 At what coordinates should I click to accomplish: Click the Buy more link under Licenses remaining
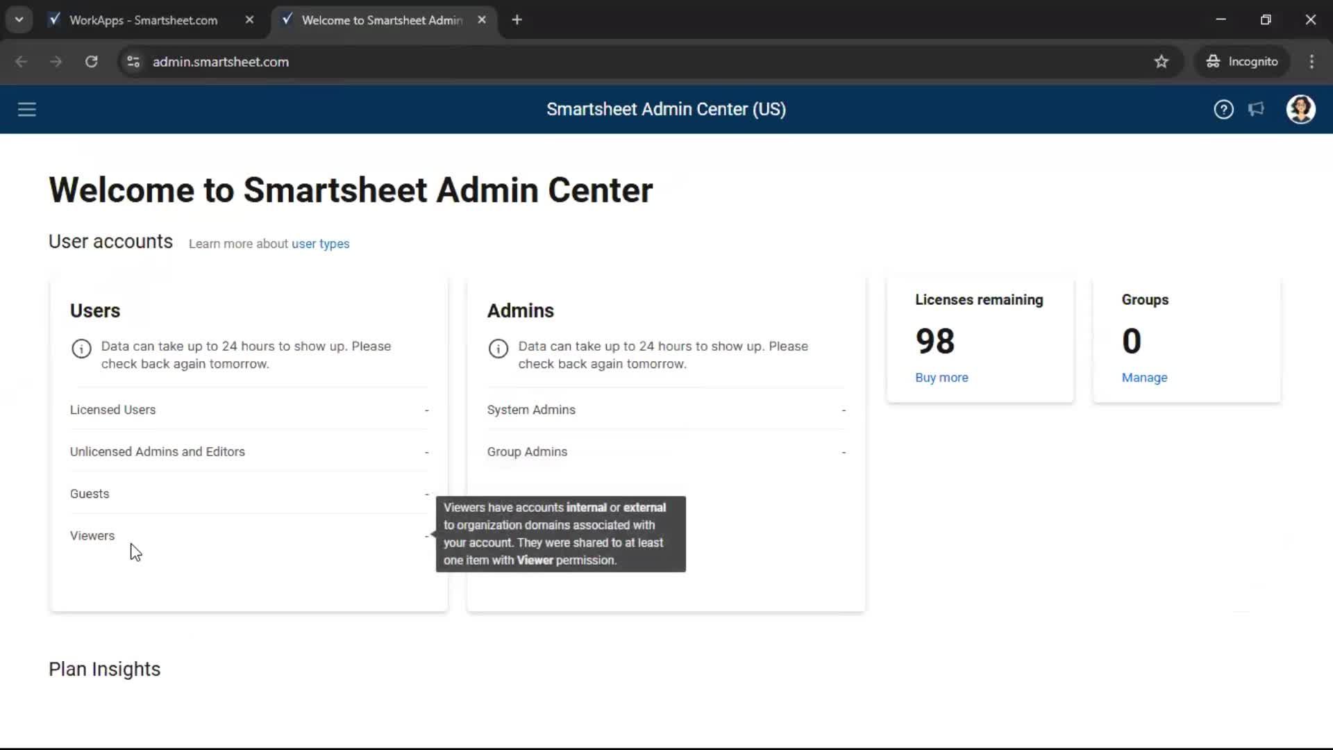[x=941, y=377]
